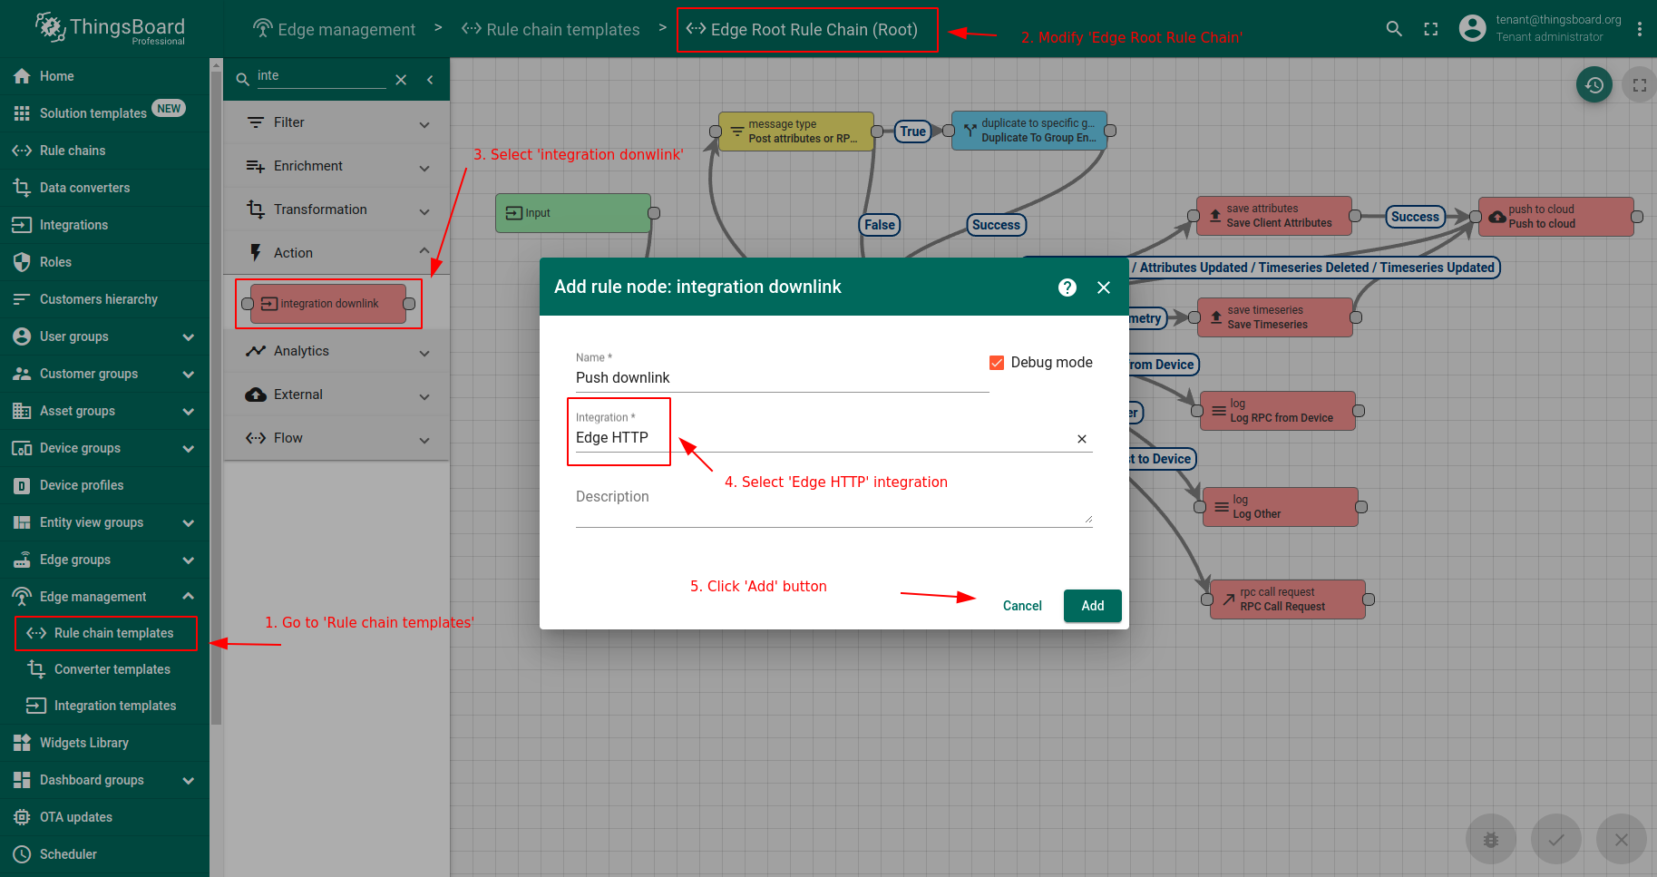Expand the Flow node category
Viewport: 1657px width, 877px height.
[336, 438]
